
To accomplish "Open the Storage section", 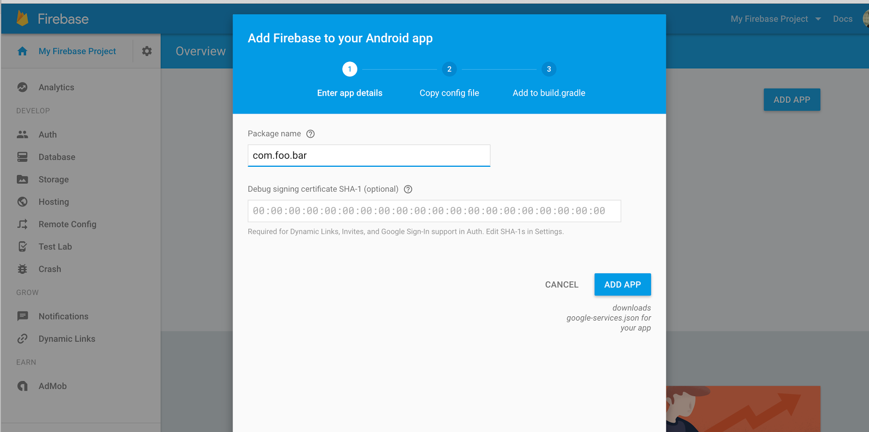I will coord(54,179).
